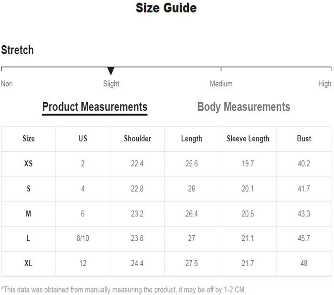Click the M size row label
The width and height of the screenshot is (334, 295).
pos(28,214)
